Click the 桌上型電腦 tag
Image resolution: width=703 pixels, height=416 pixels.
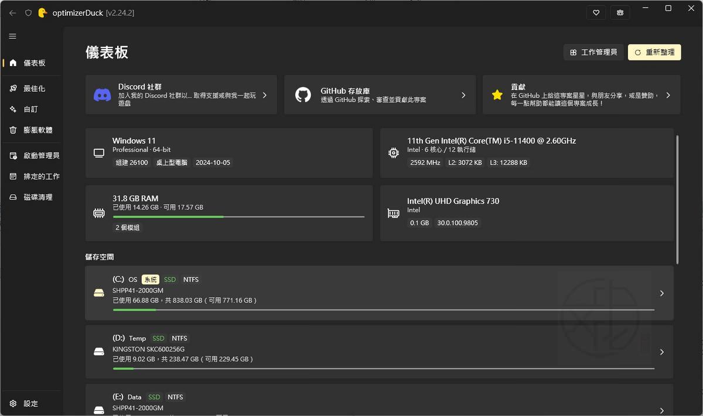point(172,163)
